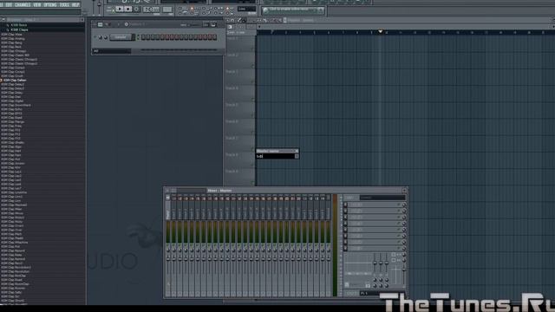Screen dimensions: 555x312
Task: Click inside the Marker name text field
Action: coord(276,156)
